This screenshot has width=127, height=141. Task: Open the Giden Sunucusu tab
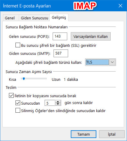pyautogui.click(x=34, y=18)
